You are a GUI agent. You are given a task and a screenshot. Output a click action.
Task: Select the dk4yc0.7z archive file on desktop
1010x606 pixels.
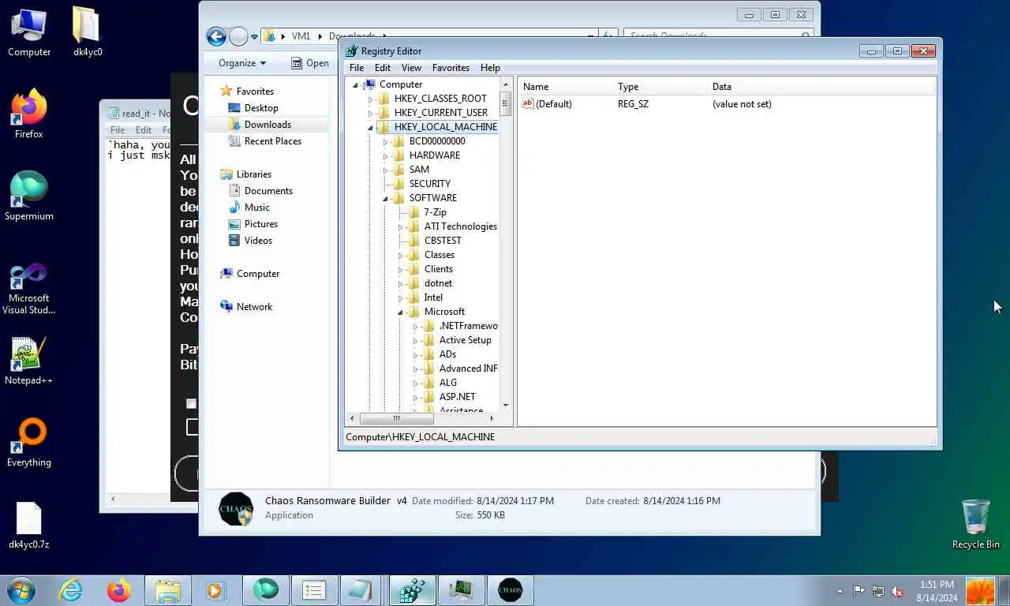(29, 525)
